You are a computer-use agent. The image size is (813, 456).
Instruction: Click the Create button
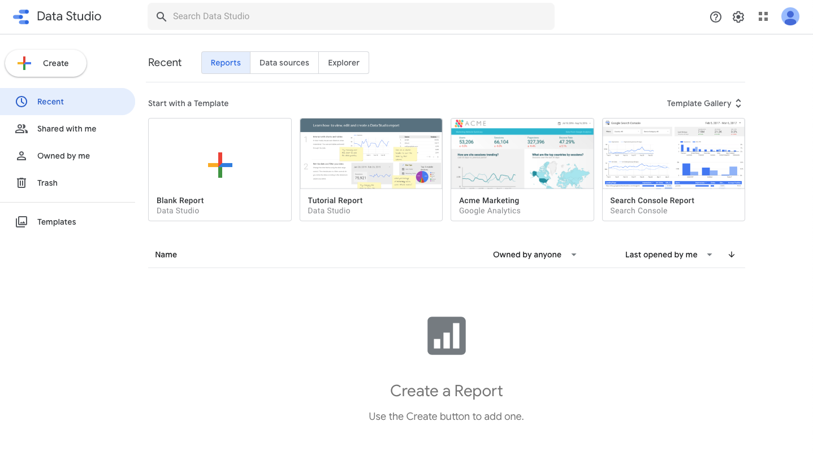[x=46, y=63]
